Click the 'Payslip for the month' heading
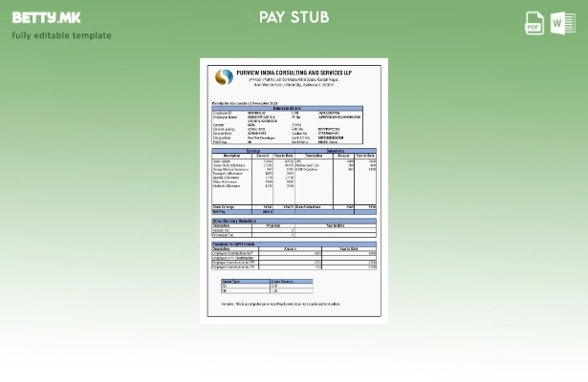The image size is (588, 382). [x=245, y=102]
